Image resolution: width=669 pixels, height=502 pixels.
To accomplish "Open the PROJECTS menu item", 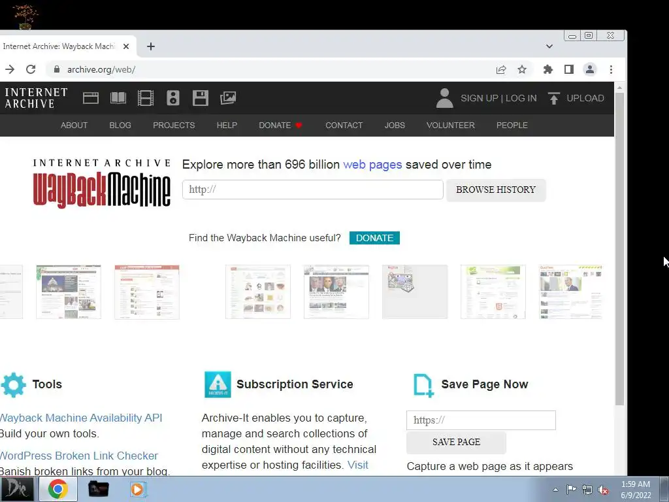I will (x=174, y=125).
